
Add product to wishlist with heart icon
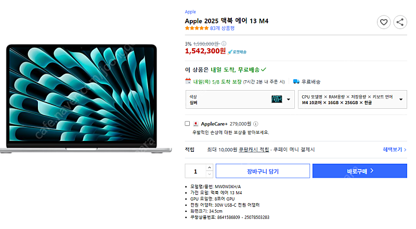pos(384,22)
